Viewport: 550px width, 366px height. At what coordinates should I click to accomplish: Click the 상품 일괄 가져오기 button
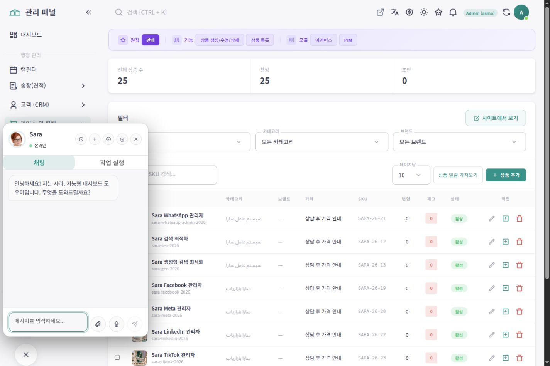point(458,175)
